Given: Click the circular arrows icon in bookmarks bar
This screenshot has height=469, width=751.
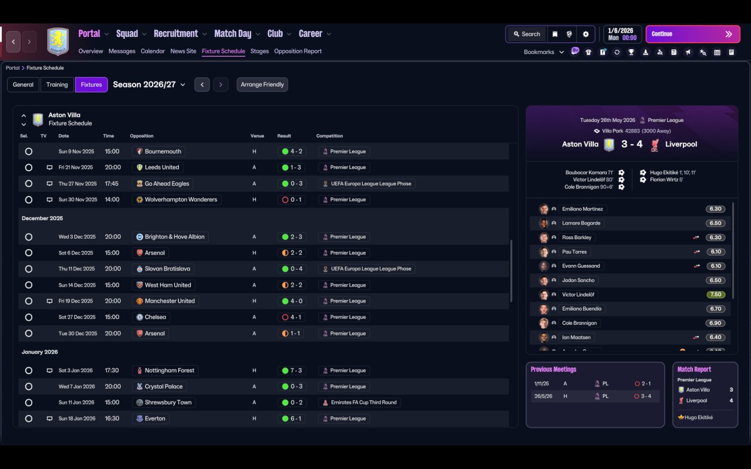Looking at the screenshot, I should [617, 52].
